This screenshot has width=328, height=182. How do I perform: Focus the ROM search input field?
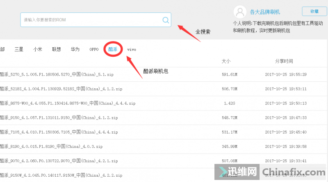96,20
